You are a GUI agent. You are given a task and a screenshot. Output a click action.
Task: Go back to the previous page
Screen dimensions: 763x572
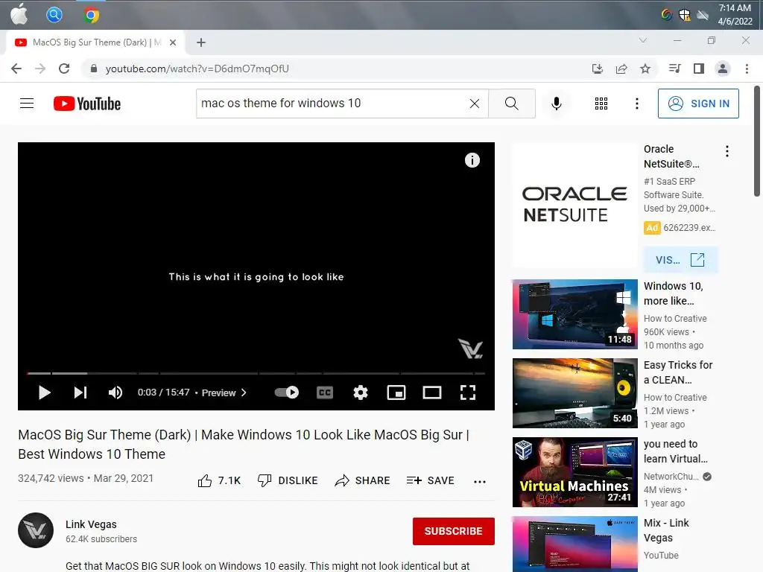(16, 69)
